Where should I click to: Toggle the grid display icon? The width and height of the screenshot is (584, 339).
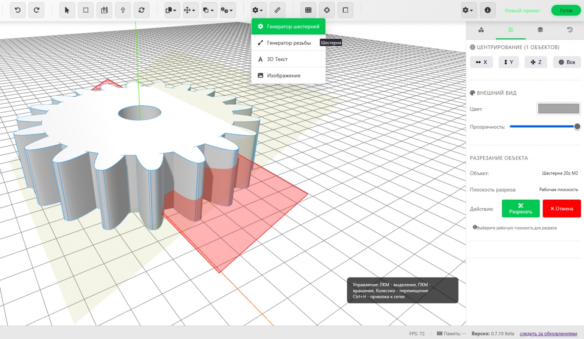(x=308, y=10)
